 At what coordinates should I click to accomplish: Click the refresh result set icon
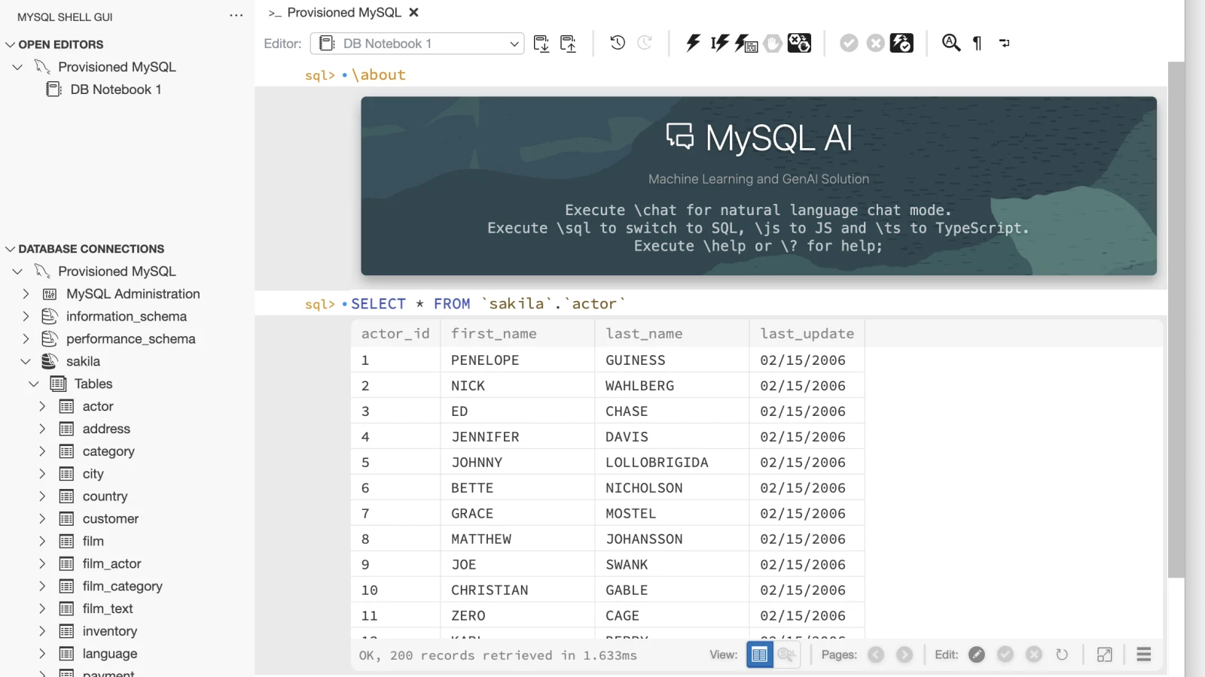click(1062, 654)
